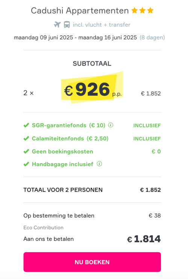Open SGR-garantiefonds info icon
188x279 pixels.
tap(111, 125)
